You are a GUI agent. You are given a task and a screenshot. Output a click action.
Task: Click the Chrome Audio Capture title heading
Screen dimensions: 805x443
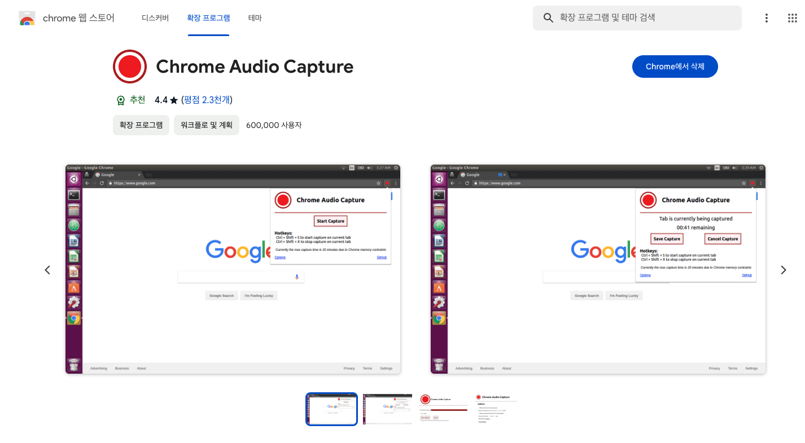[x=255, y=67]
